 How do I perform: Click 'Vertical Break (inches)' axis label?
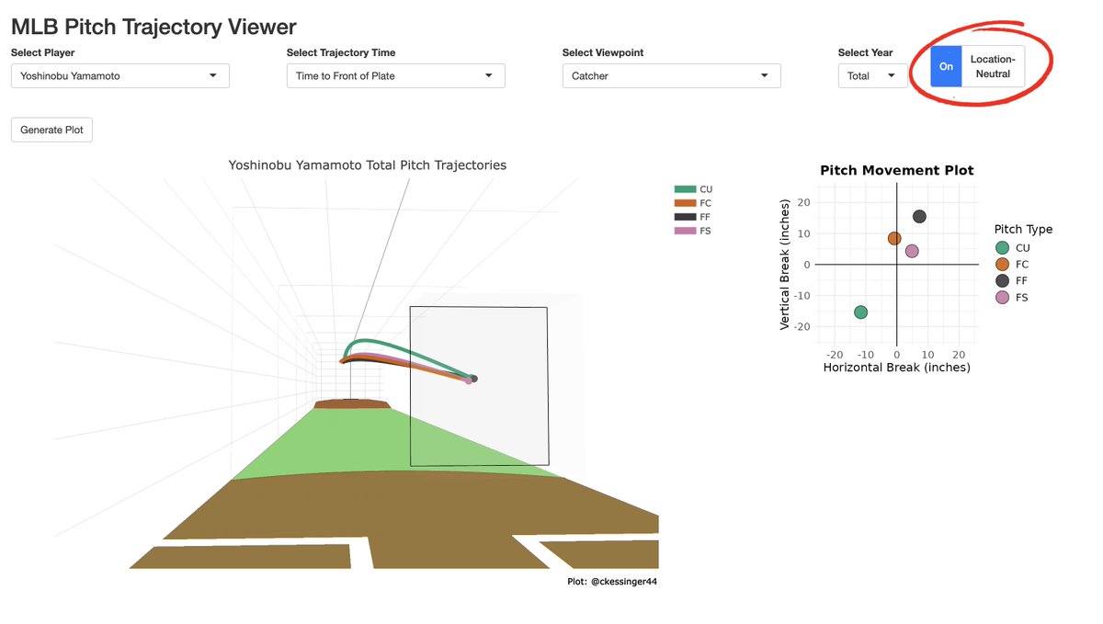click(785, 265)
